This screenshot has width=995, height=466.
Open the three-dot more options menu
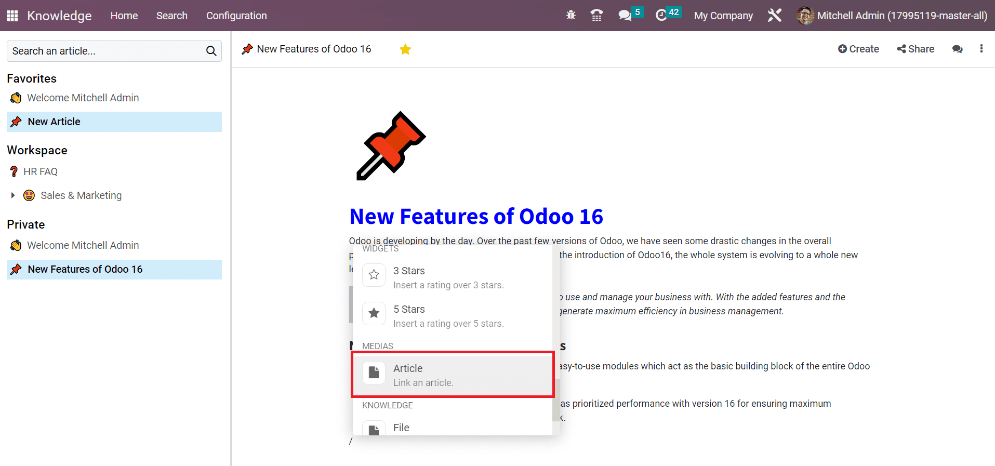pyautogui.click(x=981, y=49)
